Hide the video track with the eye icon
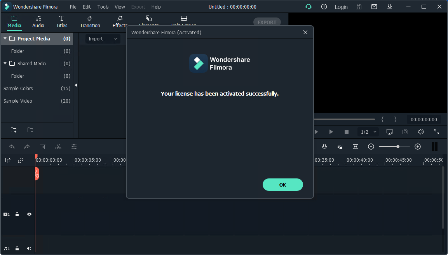 click(29, 214)
